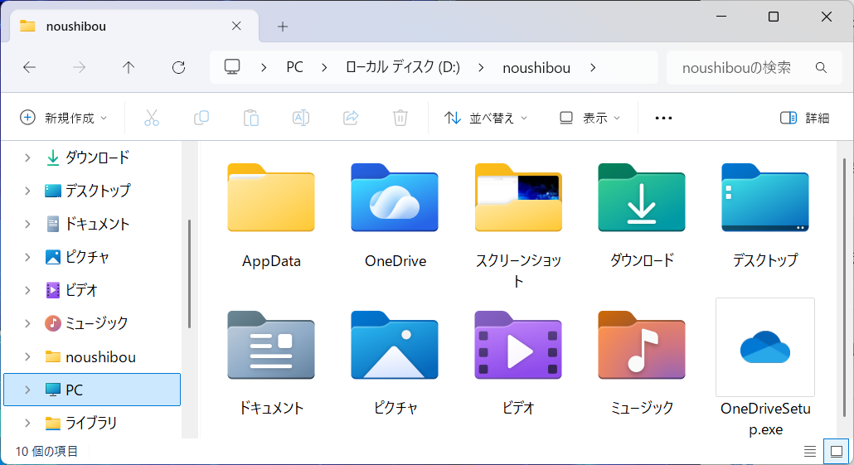This screenshot has height=465, width=854.
Task: Open the 新規作成 dropdown menu
Action: click(64, 118)
